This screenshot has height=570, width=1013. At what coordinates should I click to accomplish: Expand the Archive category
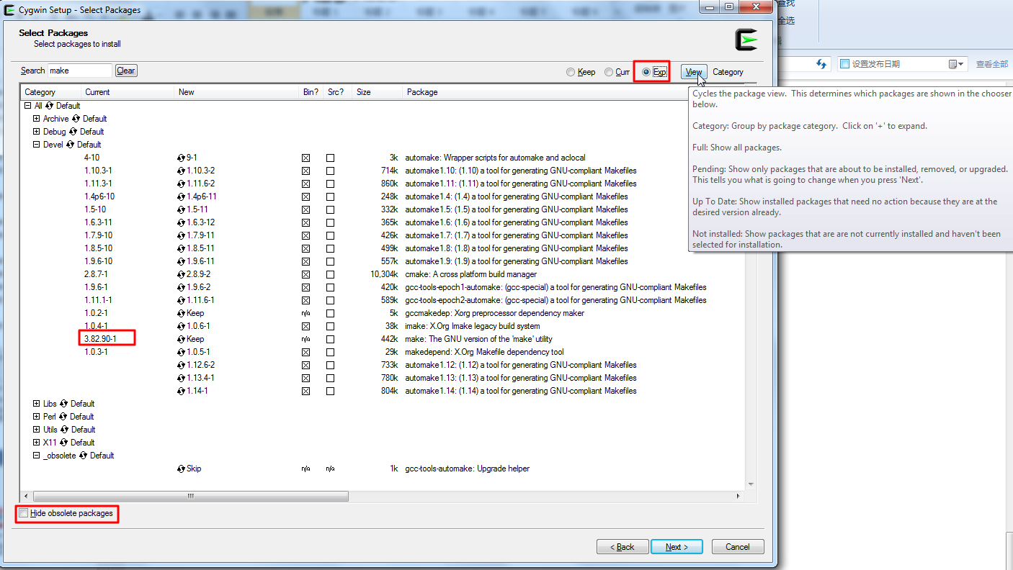pyautogui.click(x=37, y=119)
